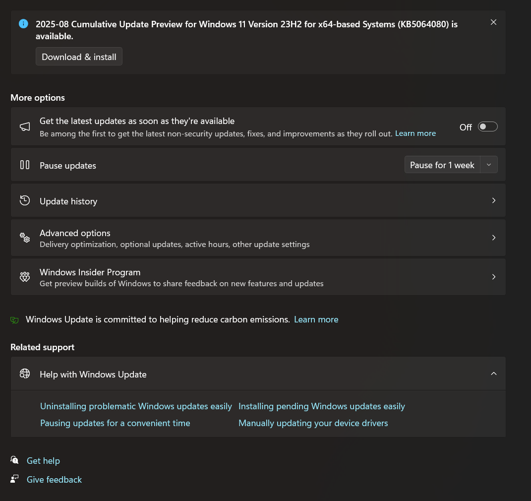Open the Get help link
Screen dimensions: 531x501
pyautogui.click(x=43, y=461)
